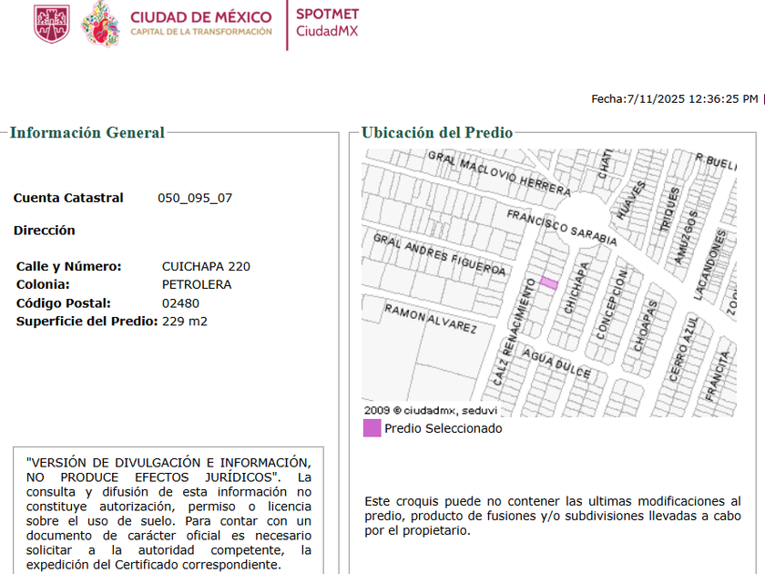Click the CALZ RENACIMIENTO street label on map
Screen dimensions: 765x574
point(515,332)
